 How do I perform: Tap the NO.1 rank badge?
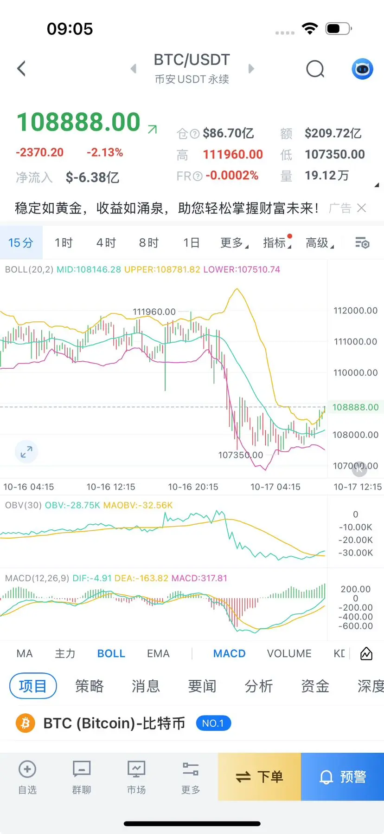(213, 723)
